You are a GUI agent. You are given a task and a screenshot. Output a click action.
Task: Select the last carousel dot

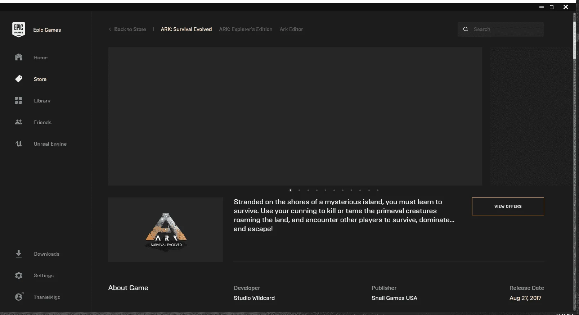click(x=377, y=190)
